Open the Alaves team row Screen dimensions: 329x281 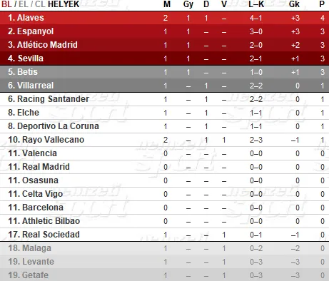pyautogui.click(x=164, y=18)
